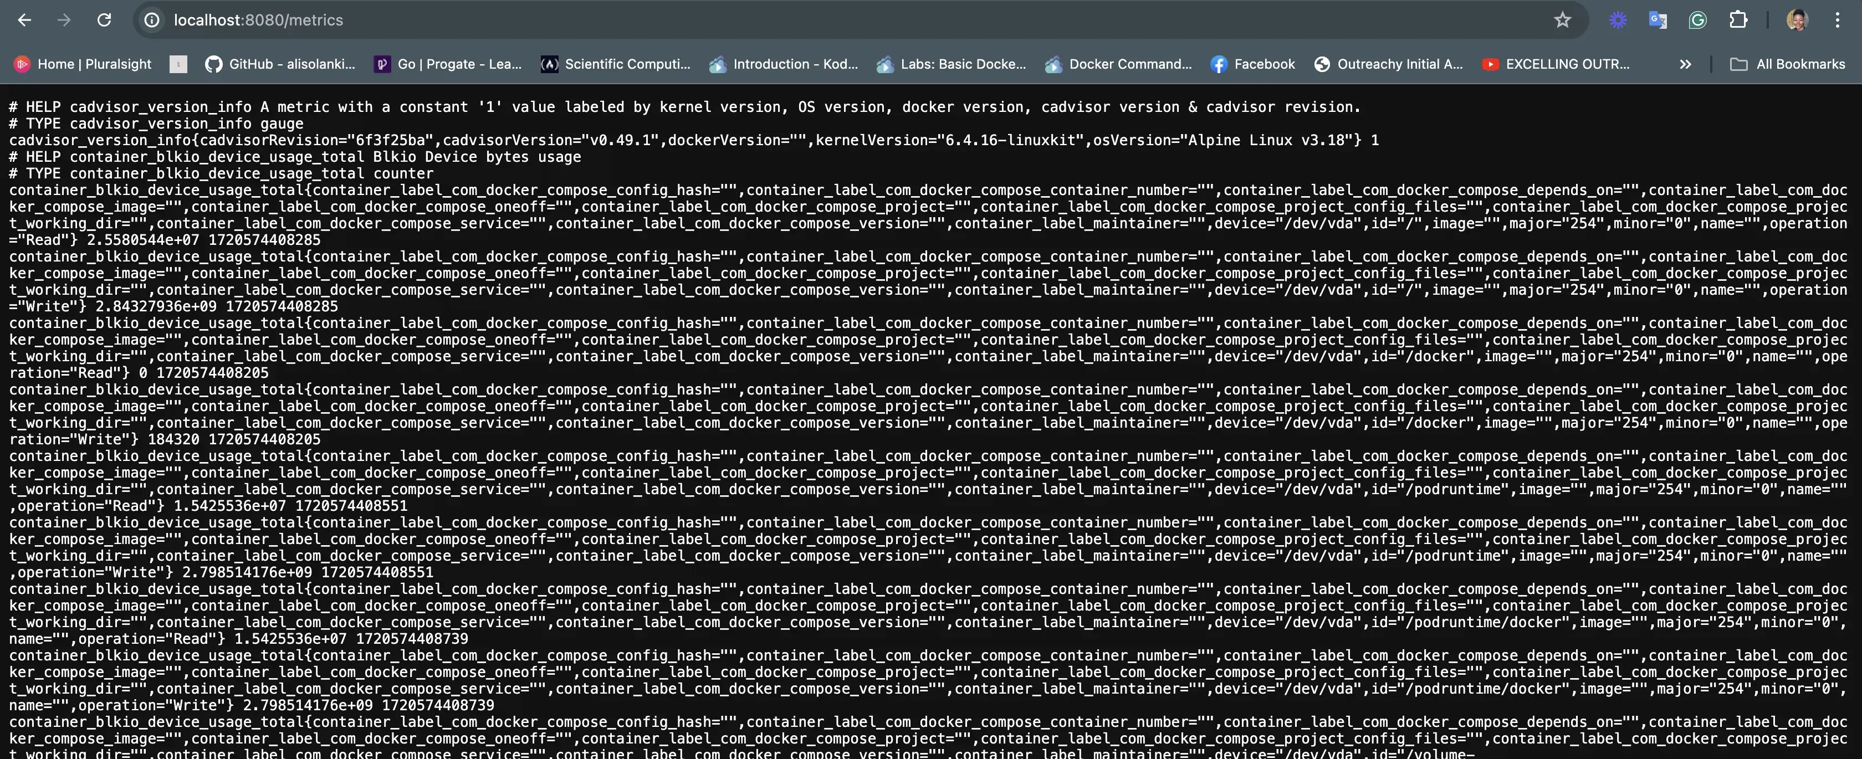The height and width of the screenshot is (759, 1862).
Task: Click the browser forward arrow
Action: click(x=64, y=20)
